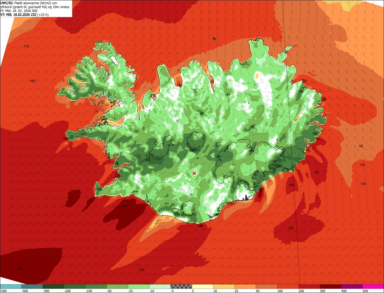The height and width of the screenshot is (293, 384).
Task: Click the legend label '400'
Action: click(344, 291)
